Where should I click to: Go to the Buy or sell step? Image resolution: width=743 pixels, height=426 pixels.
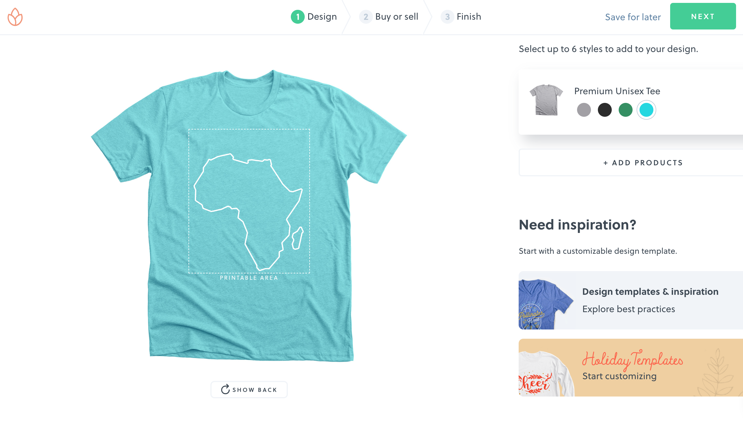coord(396,17)
